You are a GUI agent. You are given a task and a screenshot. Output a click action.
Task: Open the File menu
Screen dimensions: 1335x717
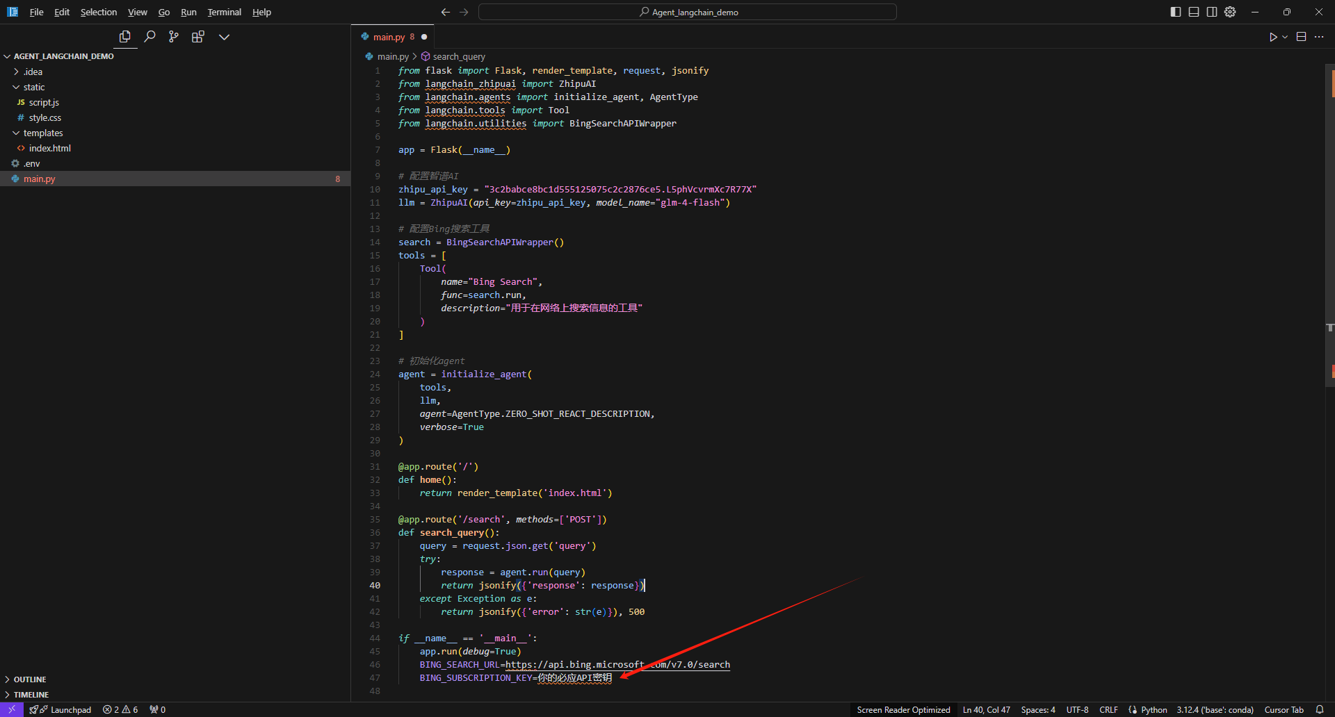(37, 12)
